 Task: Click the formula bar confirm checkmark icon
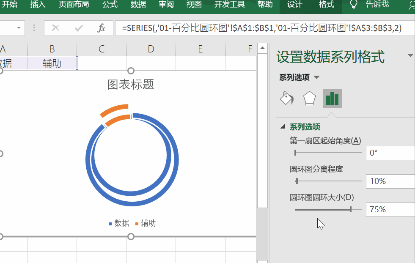[x=79, y=28]
